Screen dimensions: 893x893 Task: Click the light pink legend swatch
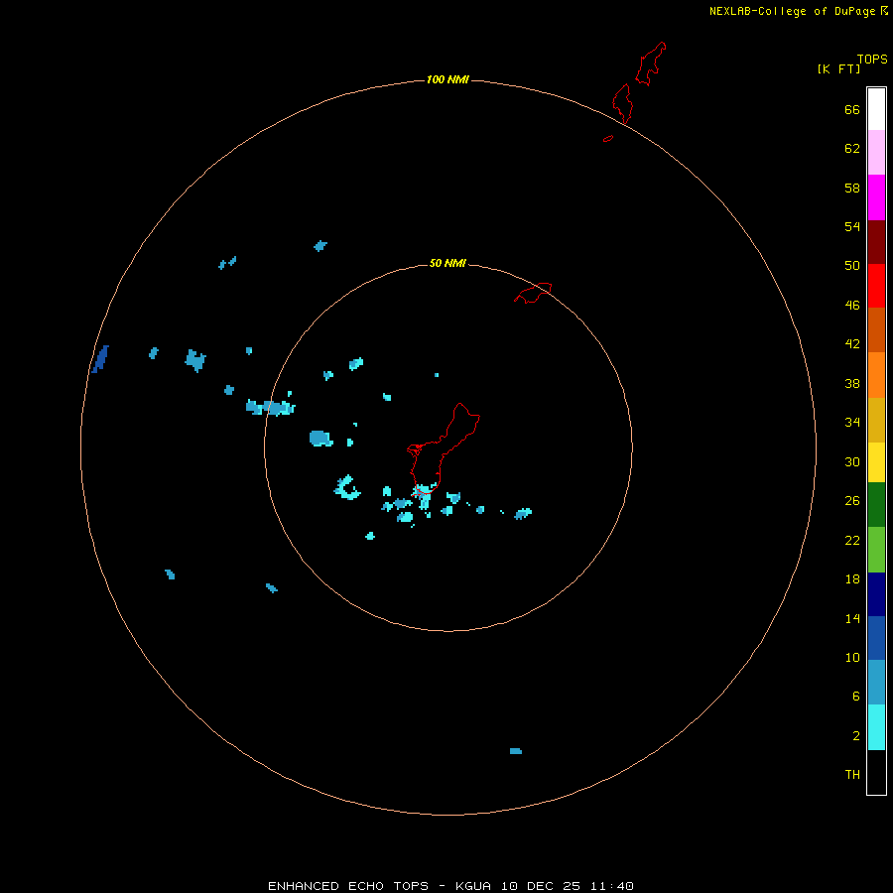pos(876,153)
